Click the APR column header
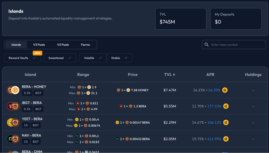 point(210,74)
